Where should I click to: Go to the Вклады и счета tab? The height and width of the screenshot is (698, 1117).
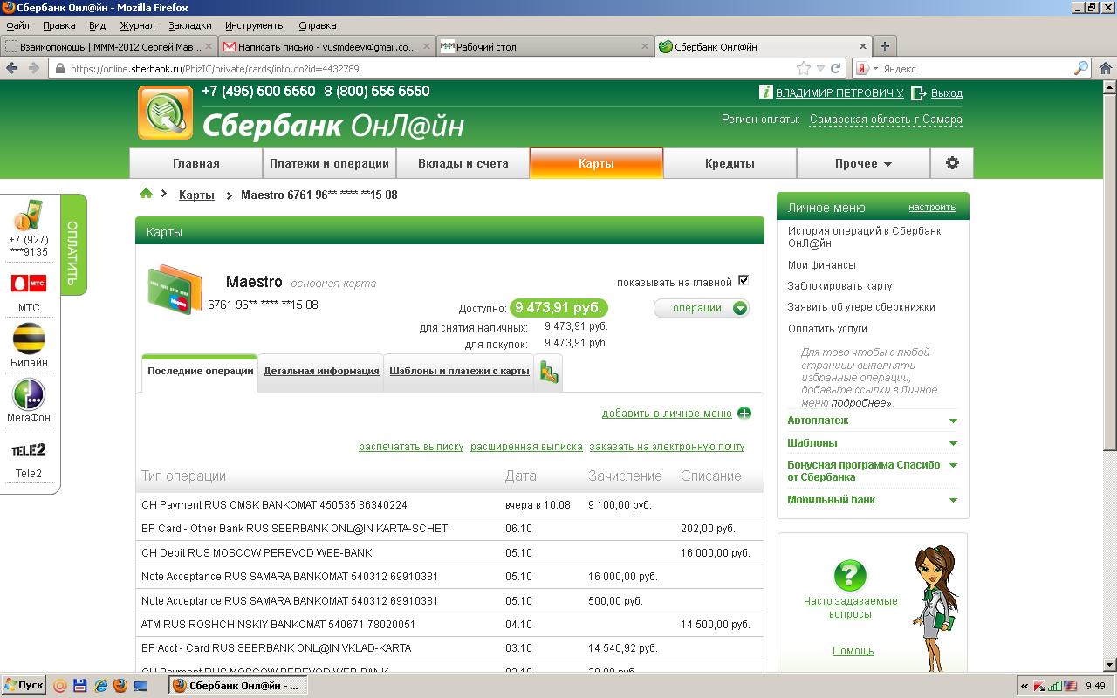[x=463, y=163]
